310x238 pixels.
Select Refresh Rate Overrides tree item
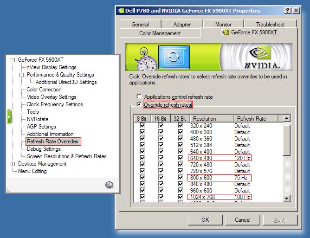coord(53,142)
